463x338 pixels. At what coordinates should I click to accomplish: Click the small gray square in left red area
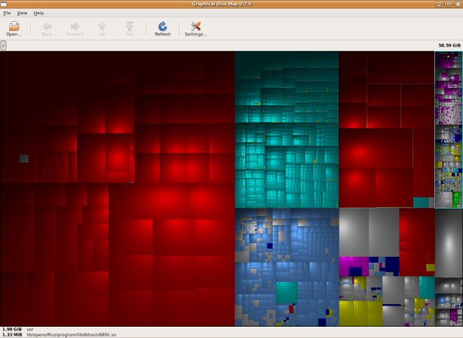24,158
